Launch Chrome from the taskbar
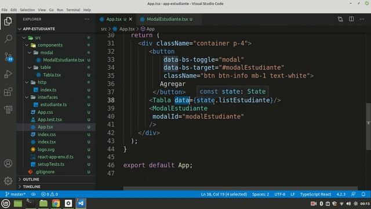The image size is (371, 209). [56, 203]
